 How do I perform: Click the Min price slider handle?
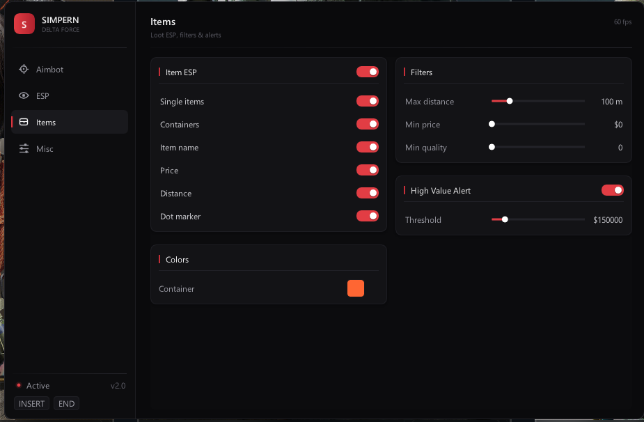[x=492, y=124]
